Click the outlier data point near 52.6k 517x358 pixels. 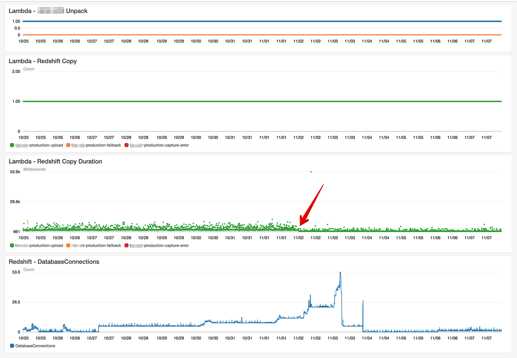(311, 172)
